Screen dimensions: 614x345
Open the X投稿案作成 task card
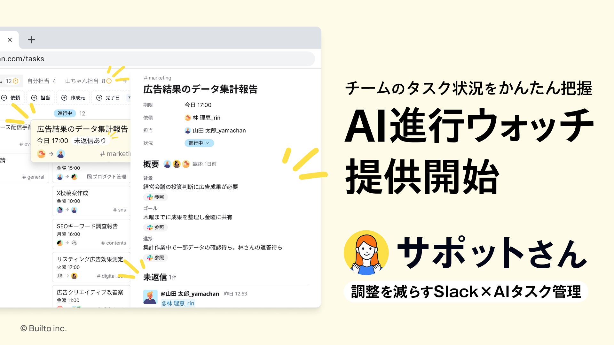(x=91, y=201)
